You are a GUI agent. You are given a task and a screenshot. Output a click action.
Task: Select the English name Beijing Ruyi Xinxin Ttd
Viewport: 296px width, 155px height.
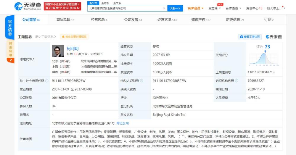(x=169, y=115)
